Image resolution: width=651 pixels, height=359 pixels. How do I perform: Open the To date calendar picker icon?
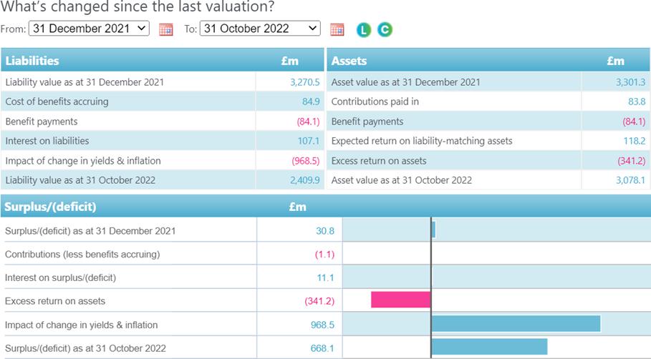click(337, 29)
